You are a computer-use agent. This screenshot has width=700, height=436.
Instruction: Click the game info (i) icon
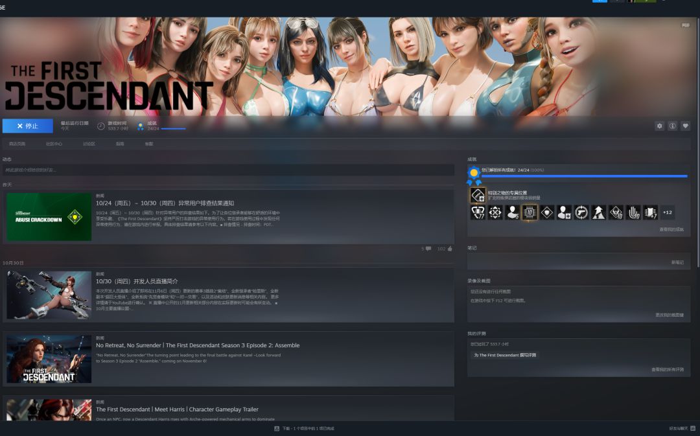(x=672, y=126)
